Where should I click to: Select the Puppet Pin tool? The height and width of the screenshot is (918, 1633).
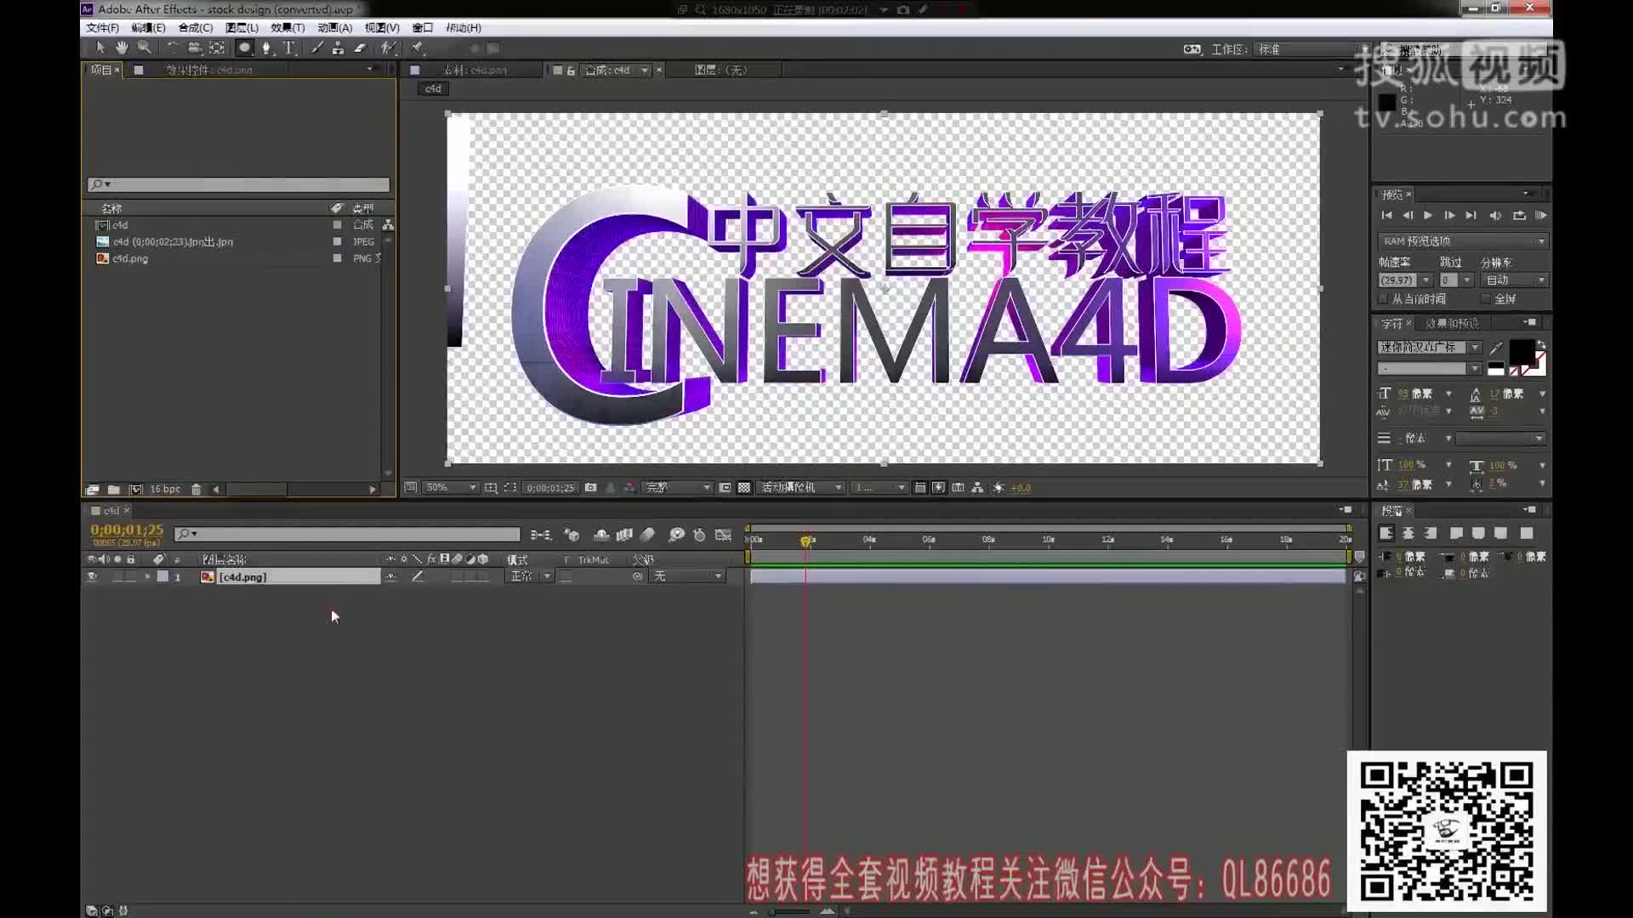point(417,48)
